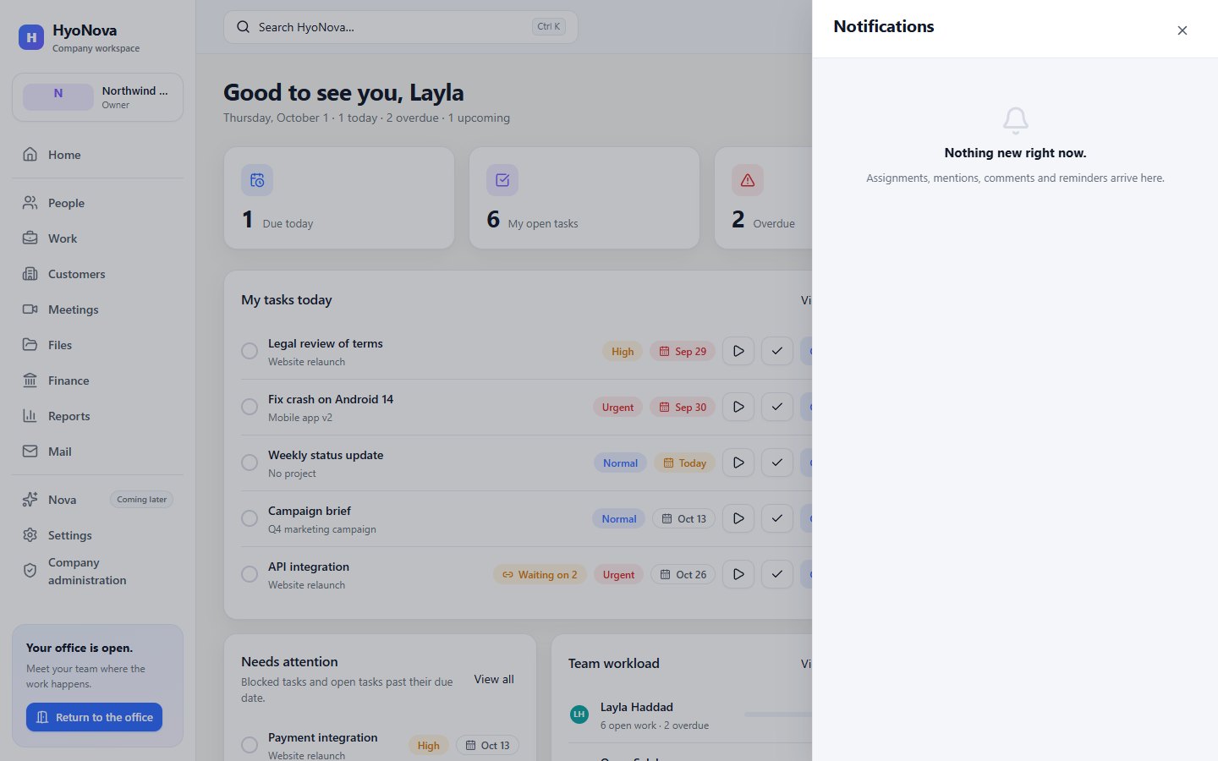
Task: Go to People section
Action: coord(97,203)
